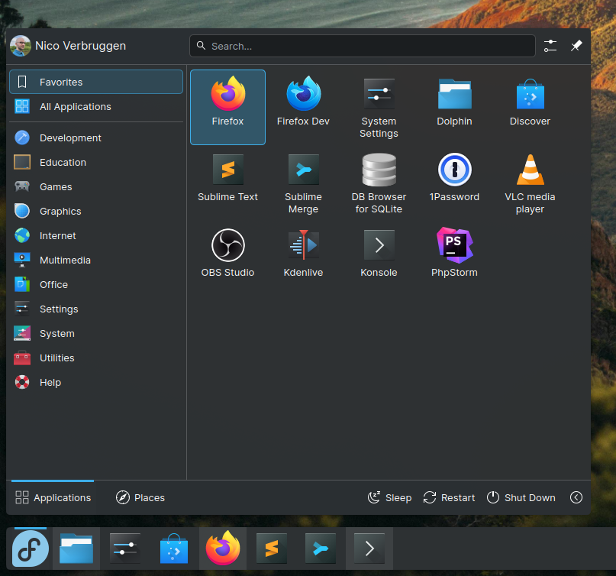Focus the Search input field
The height and width of the screenshot is (576, 616).
(x=363, y=46)
